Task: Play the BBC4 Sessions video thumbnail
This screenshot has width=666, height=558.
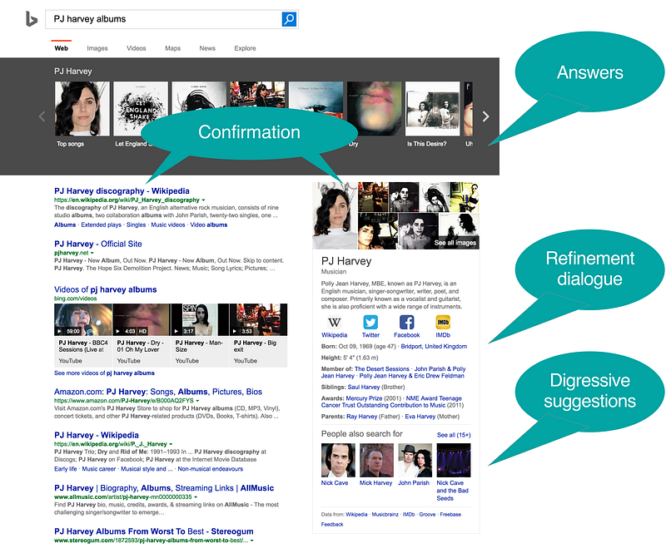Action: tap(83, 320)
